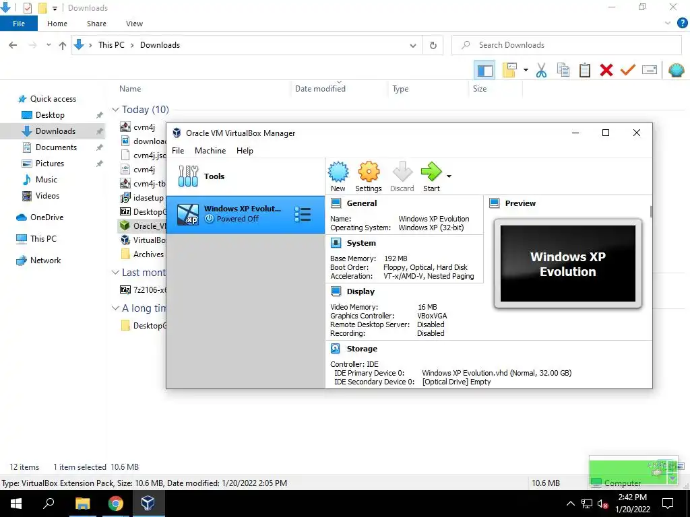Select Videos in navigation pane
This screenshot has width=690, height=517.
[47, 196]
